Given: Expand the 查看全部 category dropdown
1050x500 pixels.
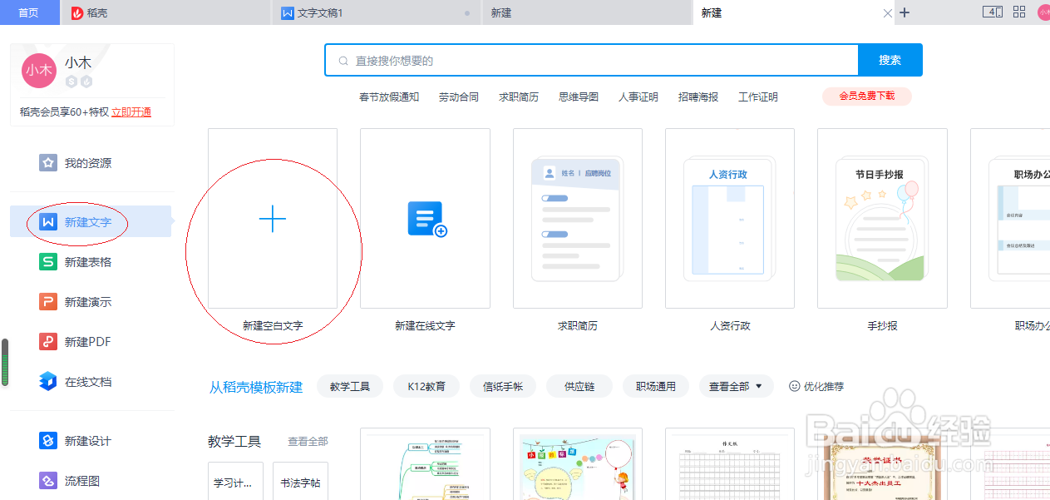Looking at the screenshot, I should pyautogui.click(x=736, y=386).
